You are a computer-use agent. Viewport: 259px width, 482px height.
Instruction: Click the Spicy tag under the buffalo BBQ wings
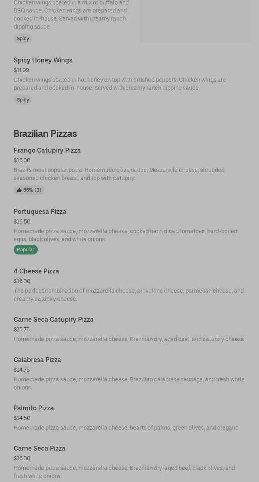(x=23, y=39)
